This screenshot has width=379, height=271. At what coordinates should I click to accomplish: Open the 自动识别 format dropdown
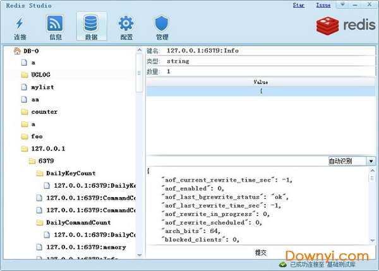(x=371, y=161)
